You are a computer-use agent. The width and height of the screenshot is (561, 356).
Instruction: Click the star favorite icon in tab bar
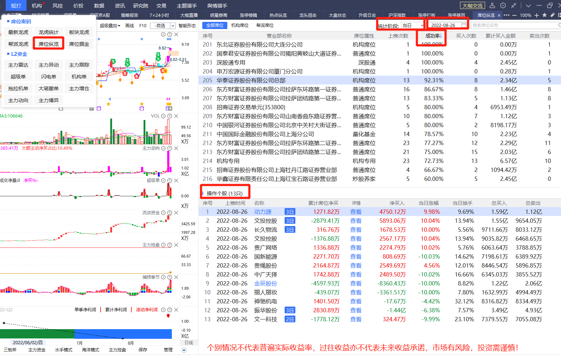click(x=545, y=15)
